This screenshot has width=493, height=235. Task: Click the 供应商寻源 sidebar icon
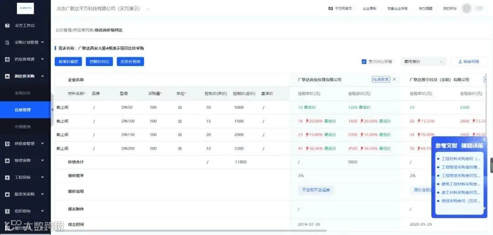[x=7, y=59]
